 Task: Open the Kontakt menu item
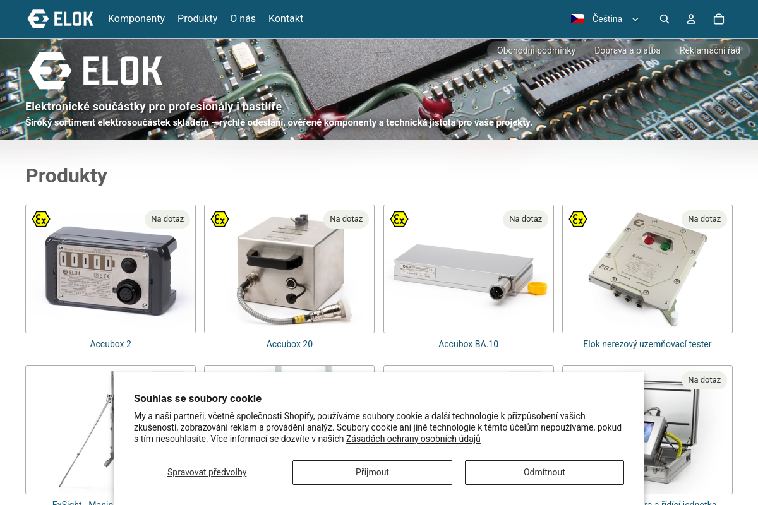pos(286,19)
